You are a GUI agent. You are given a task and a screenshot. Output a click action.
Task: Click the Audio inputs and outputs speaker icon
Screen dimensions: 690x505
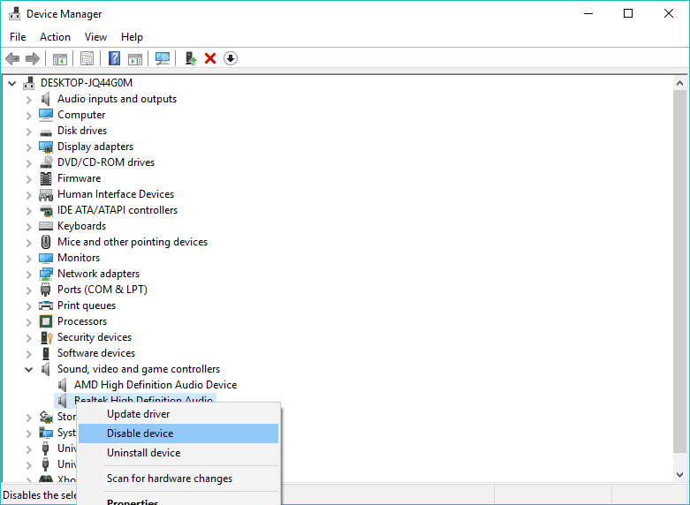tap(45, 99)
